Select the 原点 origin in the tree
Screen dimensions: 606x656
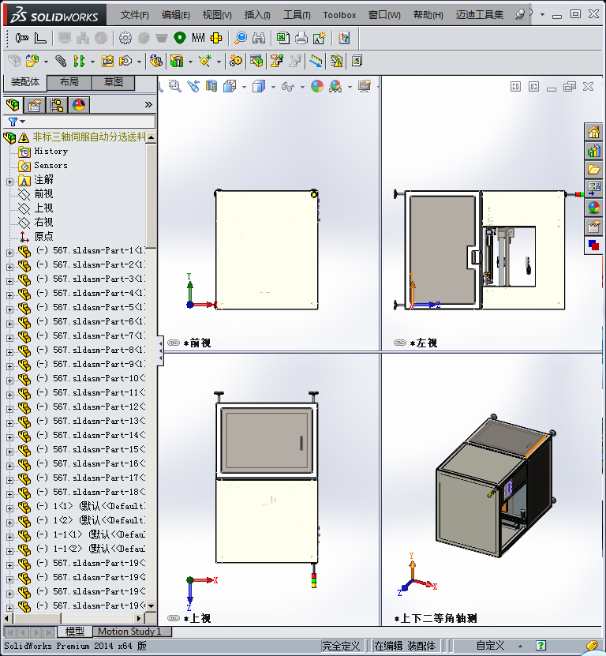[43, 236]
